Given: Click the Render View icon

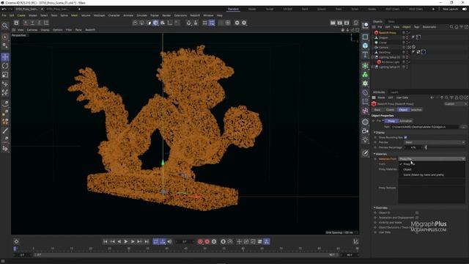Looking at the screenshot, I should pos(333,23).
